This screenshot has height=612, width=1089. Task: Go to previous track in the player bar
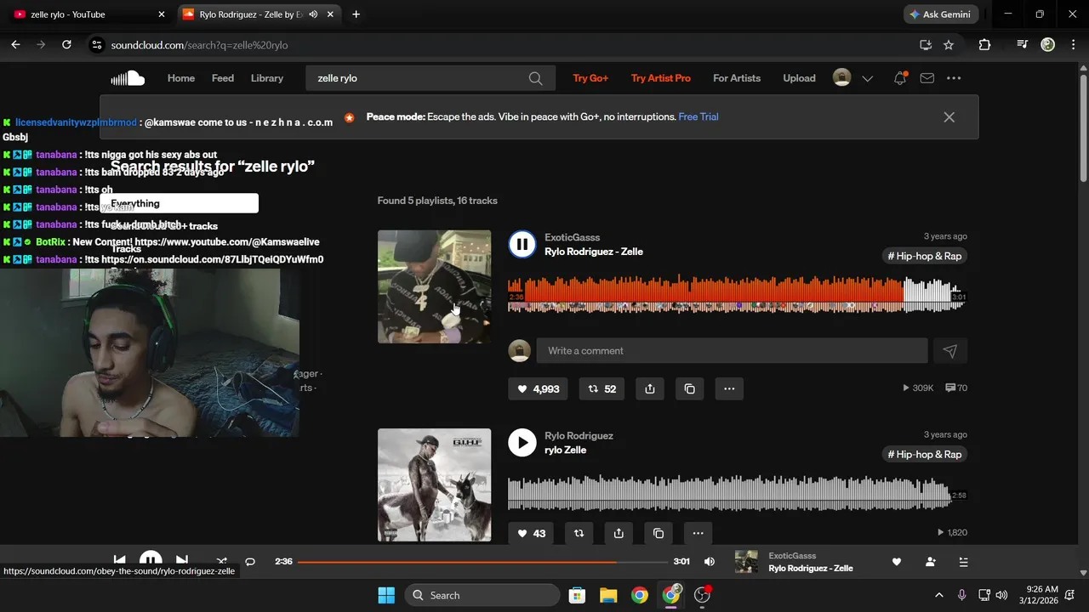coord(120,561)
